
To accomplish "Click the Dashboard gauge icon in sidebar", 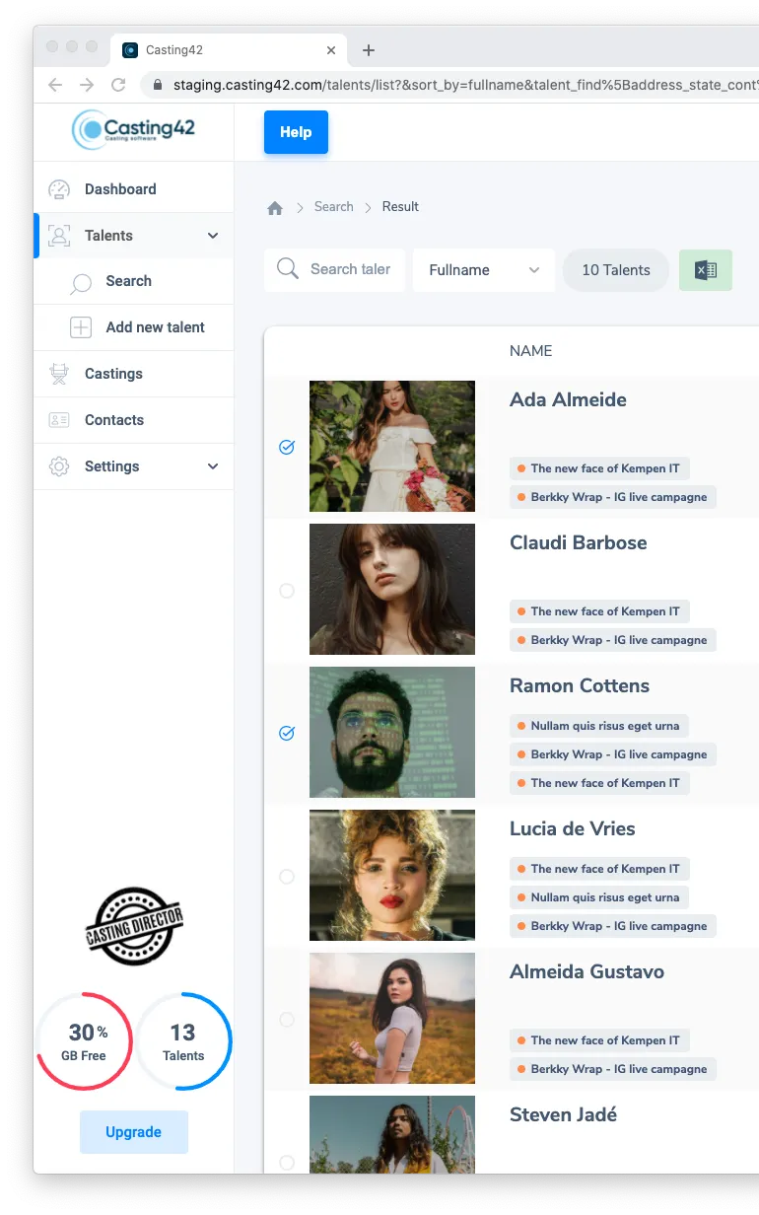I will [59, 189].
